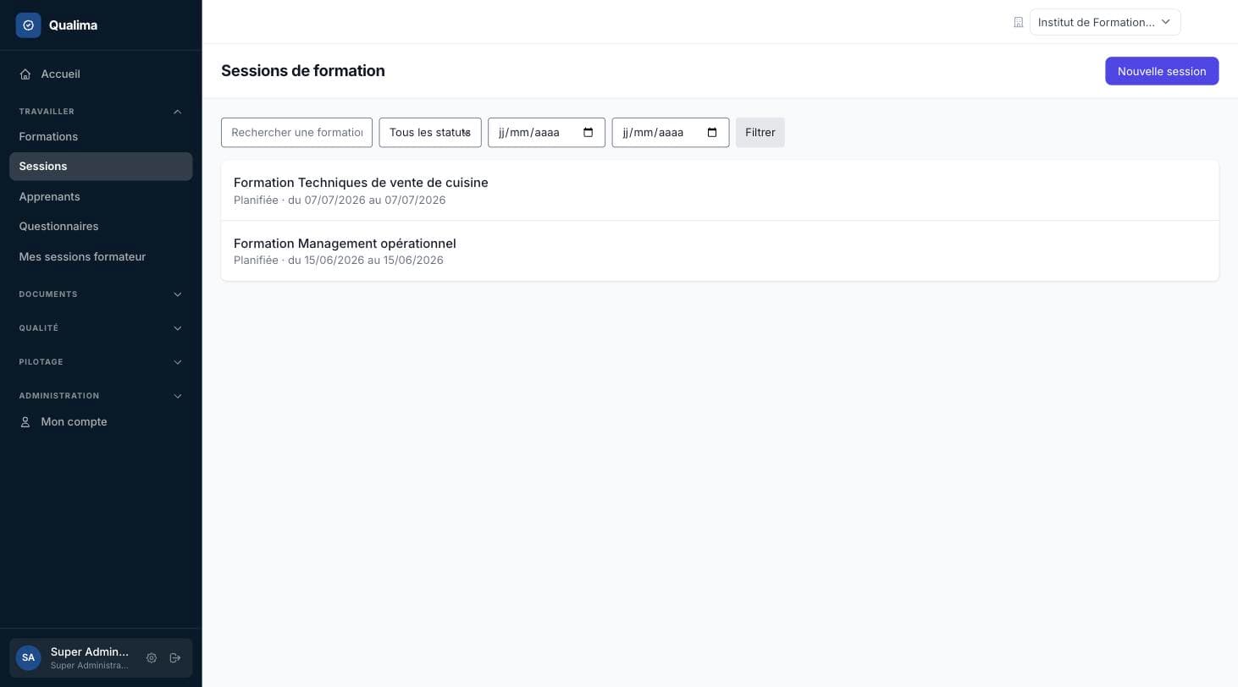Expand the Documents section

101,294
